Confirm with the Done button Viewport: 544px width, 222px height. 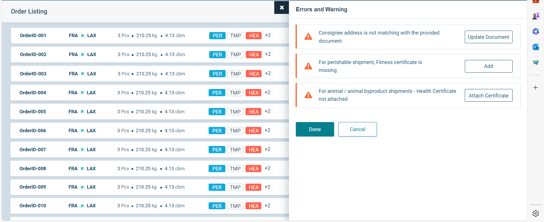click(x=315, y=129)
